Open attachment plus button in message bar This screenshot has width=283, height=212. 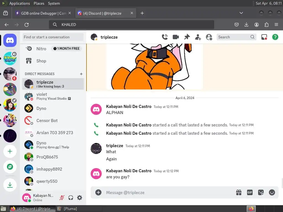98,192
